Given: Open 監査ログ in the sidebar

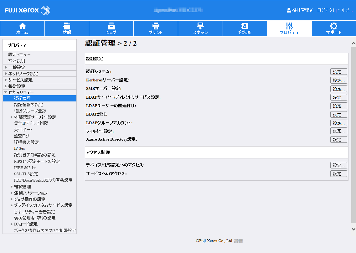Looking at the screenshot, I should (22, 136).
